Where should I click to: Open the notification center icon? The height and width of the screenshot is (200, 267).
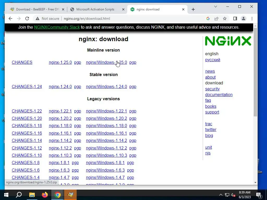[x=259, y=195]
